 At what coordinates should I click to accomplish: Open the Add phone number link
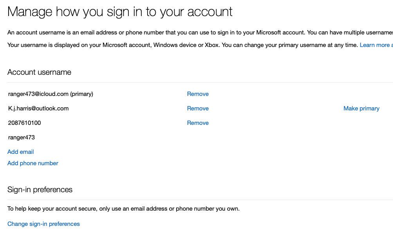tap(32, 163)
